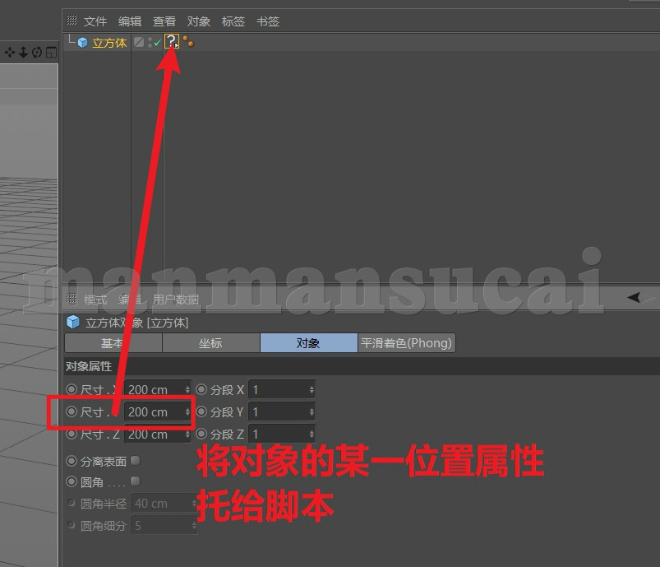Click the object manager grip icon

[72, 20]
